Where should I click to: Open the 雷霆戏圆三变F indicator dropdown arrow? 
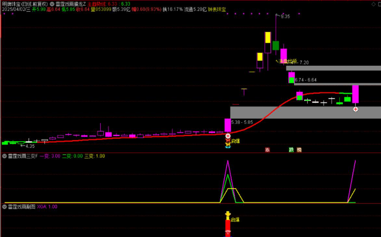pyautogui.click(x=4, y=156)
